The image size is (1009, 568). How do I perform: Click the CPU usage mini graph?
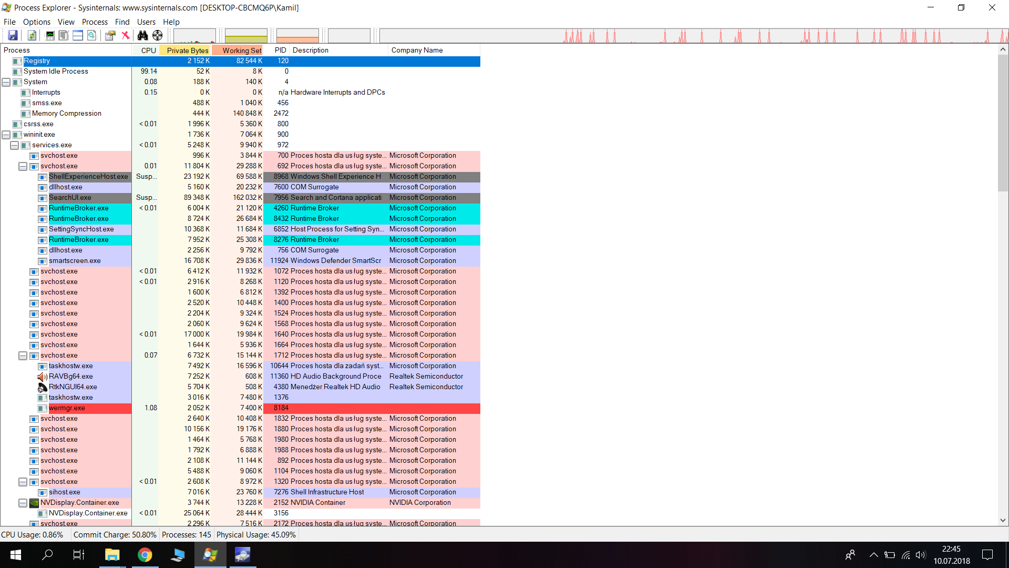(194, 36)
